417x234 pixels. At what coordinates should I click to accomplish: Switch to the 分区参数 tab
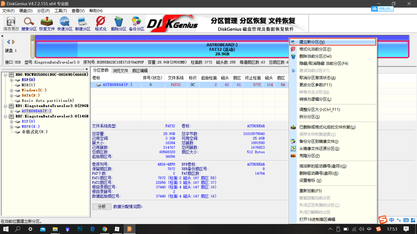click(101, 70)
